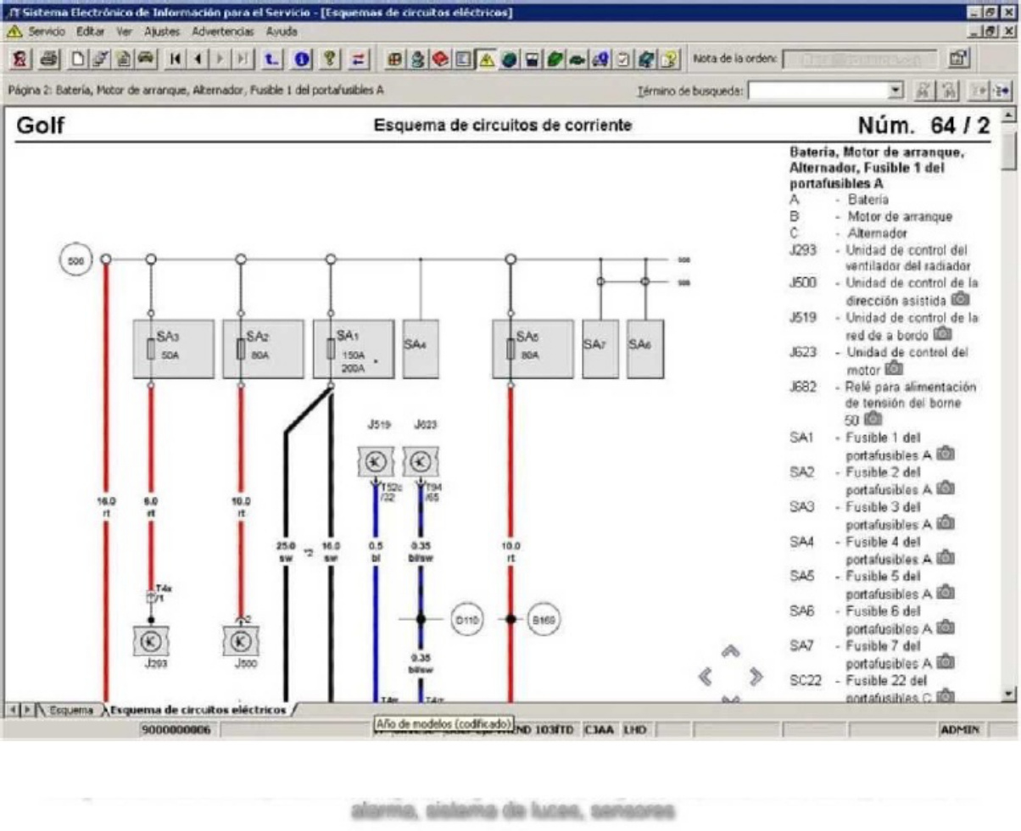Click the D110 connection circle
This screenshot has width=1021, height=831.
click(467, 620)
